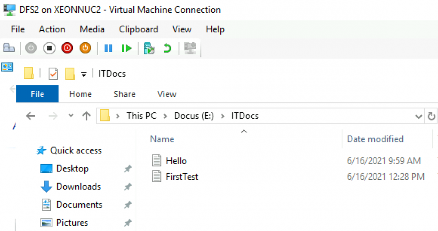The height and width of the screenshot is (231, 438).
Task: Click the green Revert arrow icon
Action: pos(167,48)
